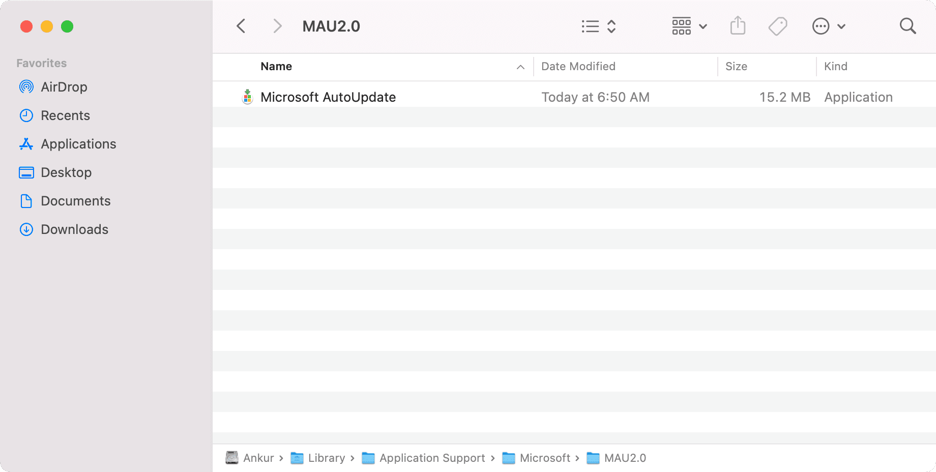Go forward with the right chevron button

[277, 26]
